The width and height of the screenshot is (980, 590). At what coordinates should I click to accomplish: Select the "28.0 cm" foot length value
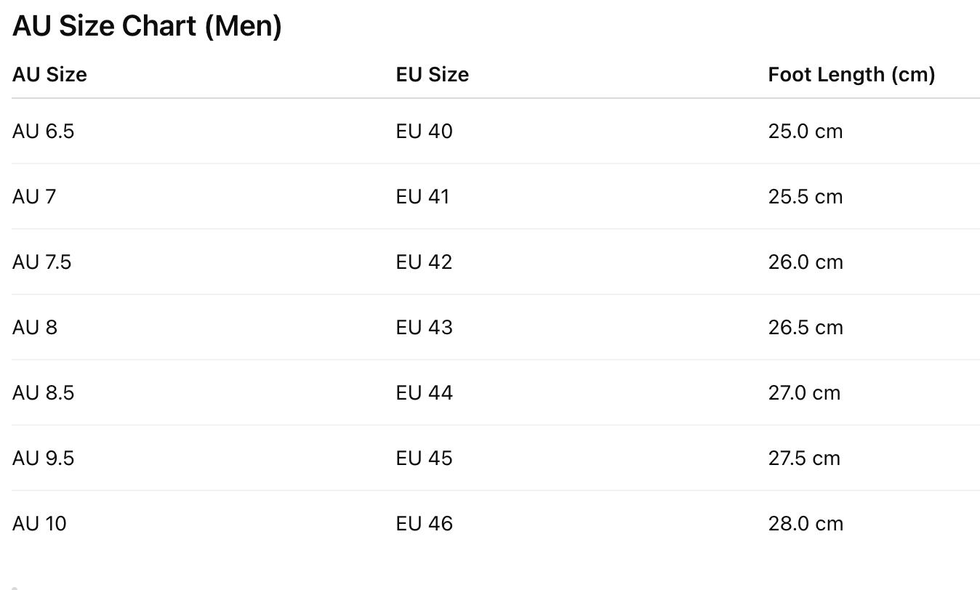tap(806, 524)
